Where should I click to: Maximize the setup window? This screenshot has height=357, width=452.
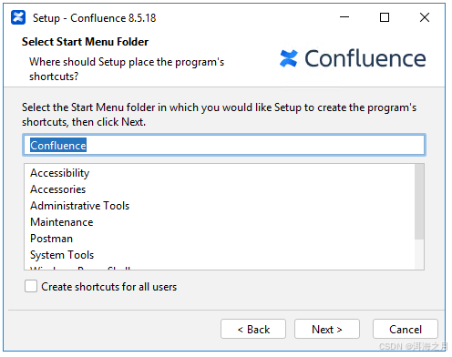click(385, 17)
